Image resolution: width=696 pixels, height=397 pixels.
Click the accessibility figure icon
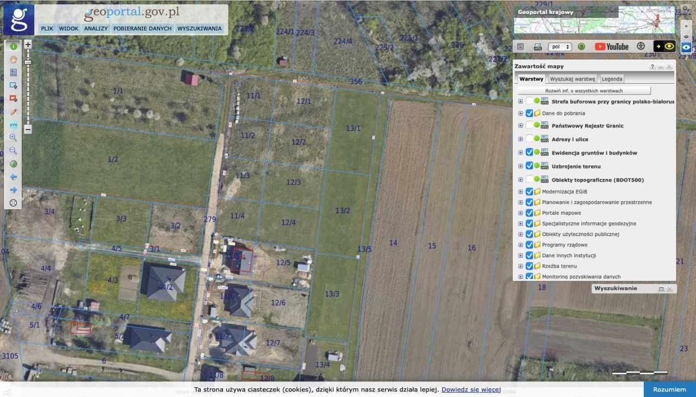coord(641,47)
